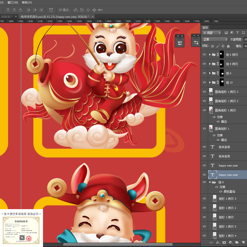Distribute left edges icon in options bar
The image size is (247, 247).
[x=28, y=10]
